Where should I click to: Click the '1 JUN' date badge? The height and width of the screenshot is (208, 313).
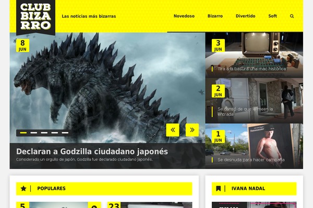pyautogui.click(x=218, y=137)
